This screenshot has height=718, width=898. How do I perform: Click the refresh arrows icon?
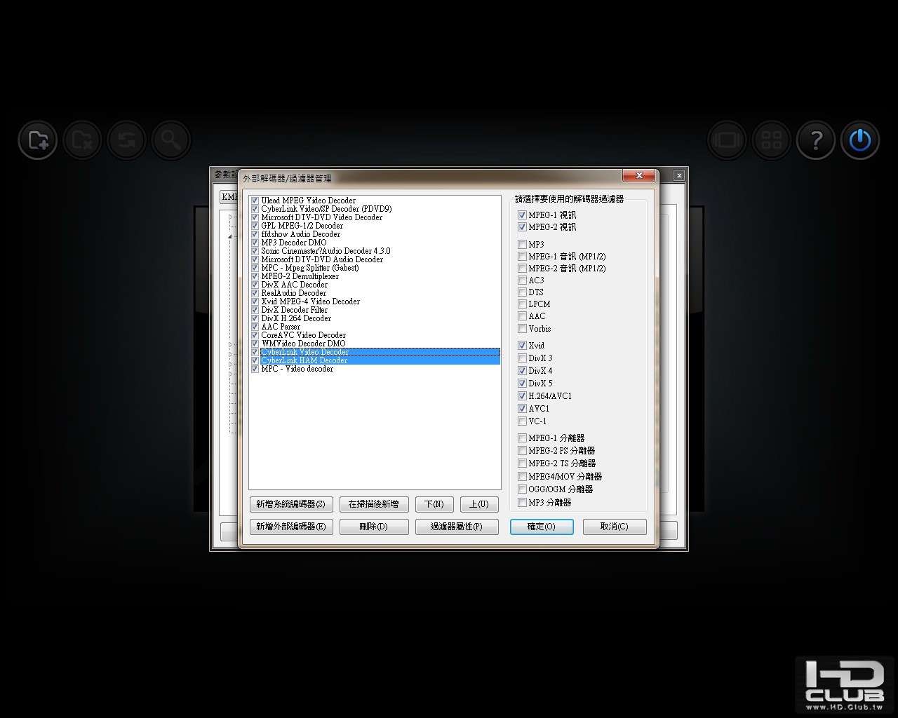(x=126, y=140)
